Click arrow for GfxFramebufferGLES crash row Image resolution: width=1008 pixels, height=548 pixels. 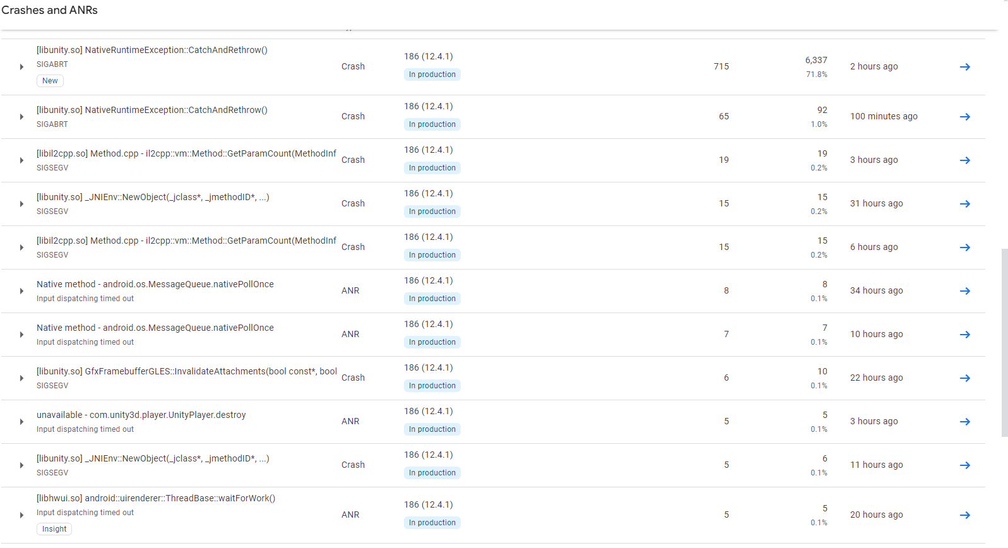point(964,378)
